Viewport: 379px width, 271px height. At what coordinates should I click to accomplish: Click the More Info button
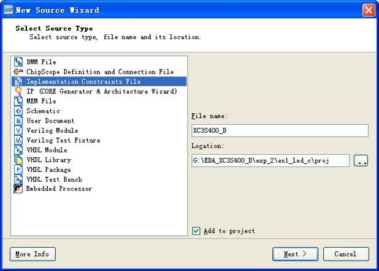tap(33, 254)
